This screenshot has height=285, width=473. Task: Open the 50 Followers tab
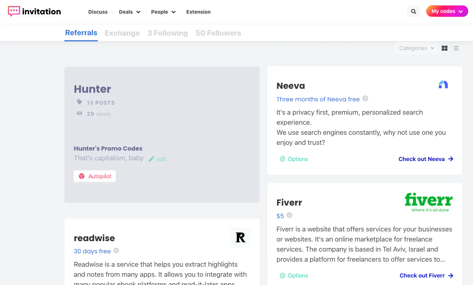[x=218, y=33]
